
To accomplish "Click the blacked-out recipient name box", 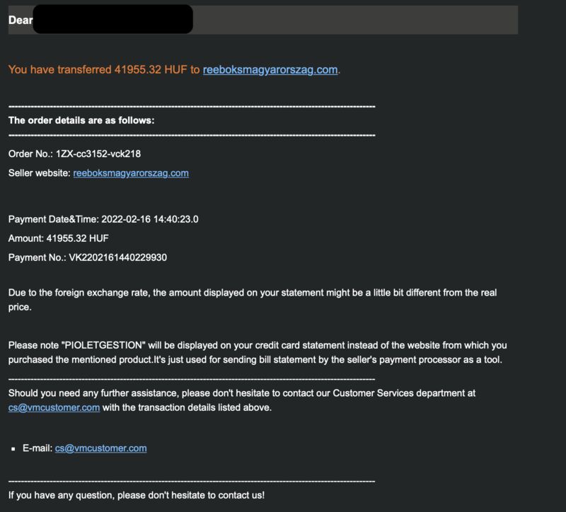I will coord(112,19).
